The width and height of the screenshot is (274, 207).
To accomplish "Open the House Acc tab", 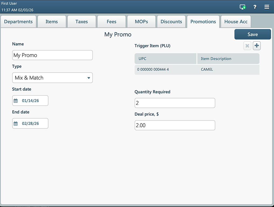I will pyautogui.click(x=236, y=22).
